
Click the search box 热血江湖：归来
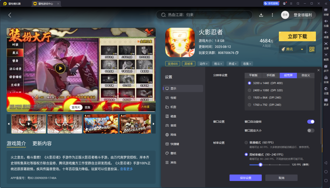204,15
